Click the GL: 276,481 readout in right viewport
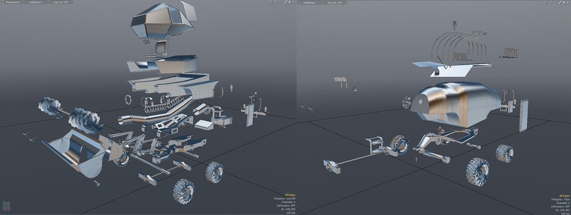 pos(562,210)
